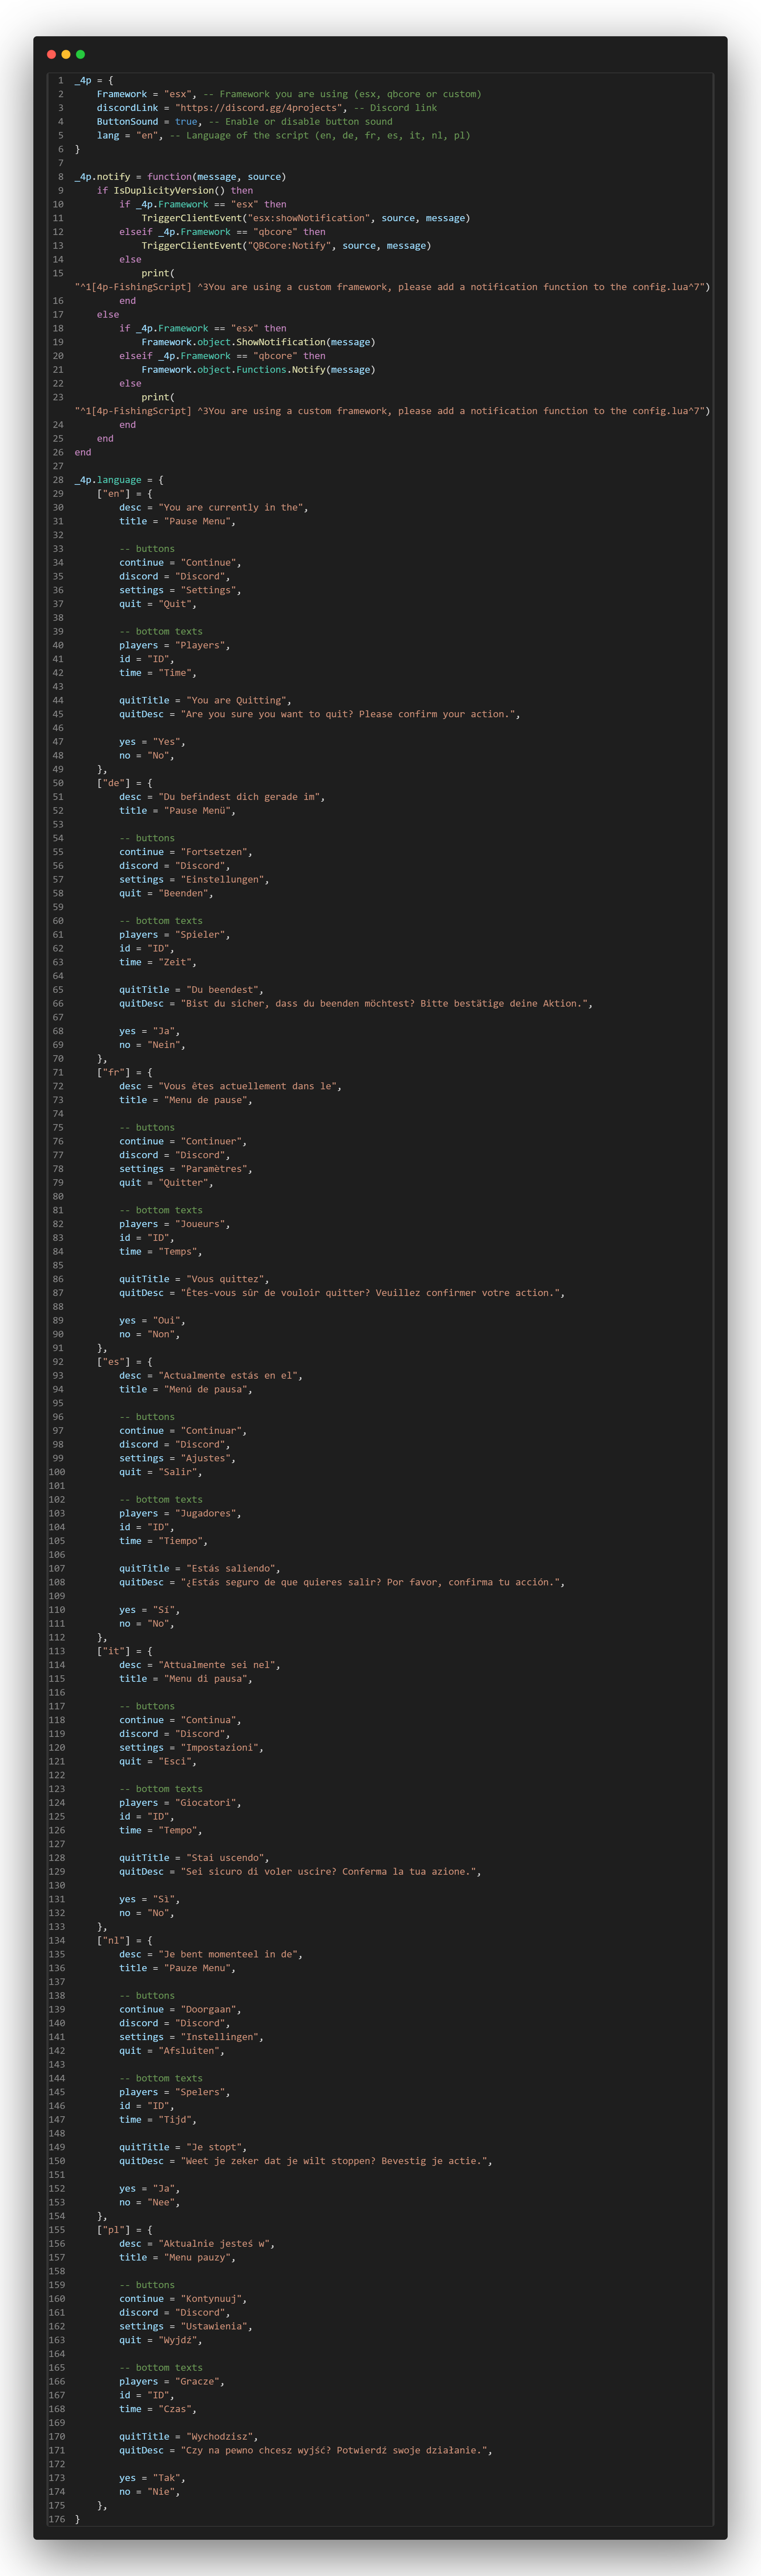Select the "Yes" string
This screenshot has height=2576, width=761.
tap(167, 742)
